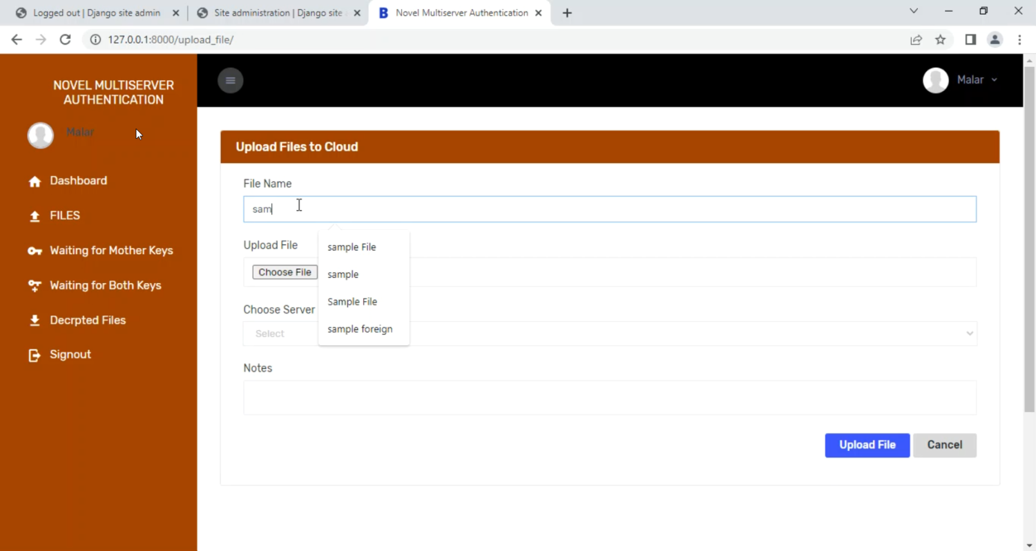Pick the lowercase "sample File" suggestion
1036x551 pixels.
[352, 247]
